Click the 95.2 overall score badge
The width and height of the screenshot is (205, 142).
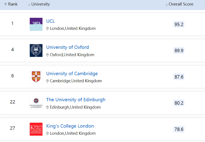pos(179,24)
